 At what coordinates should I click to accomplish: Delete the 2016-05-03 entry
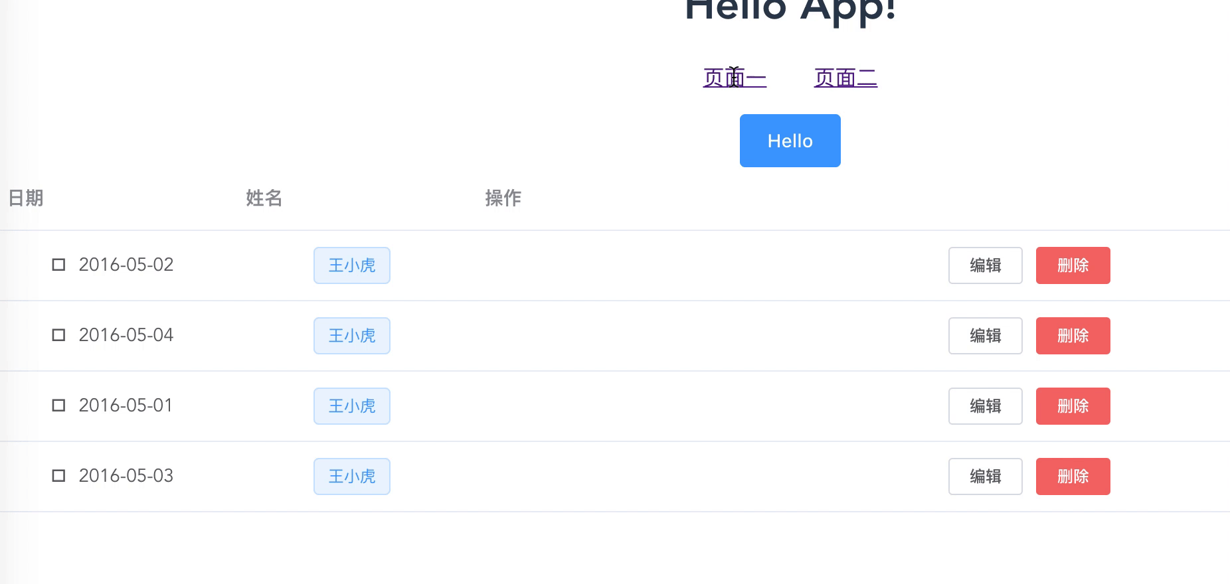(1073, 476)
